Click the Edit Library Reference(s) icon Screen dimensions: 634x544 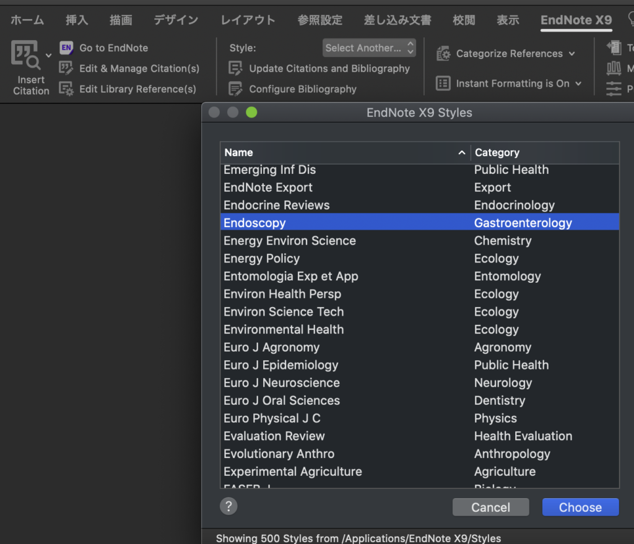66,89
